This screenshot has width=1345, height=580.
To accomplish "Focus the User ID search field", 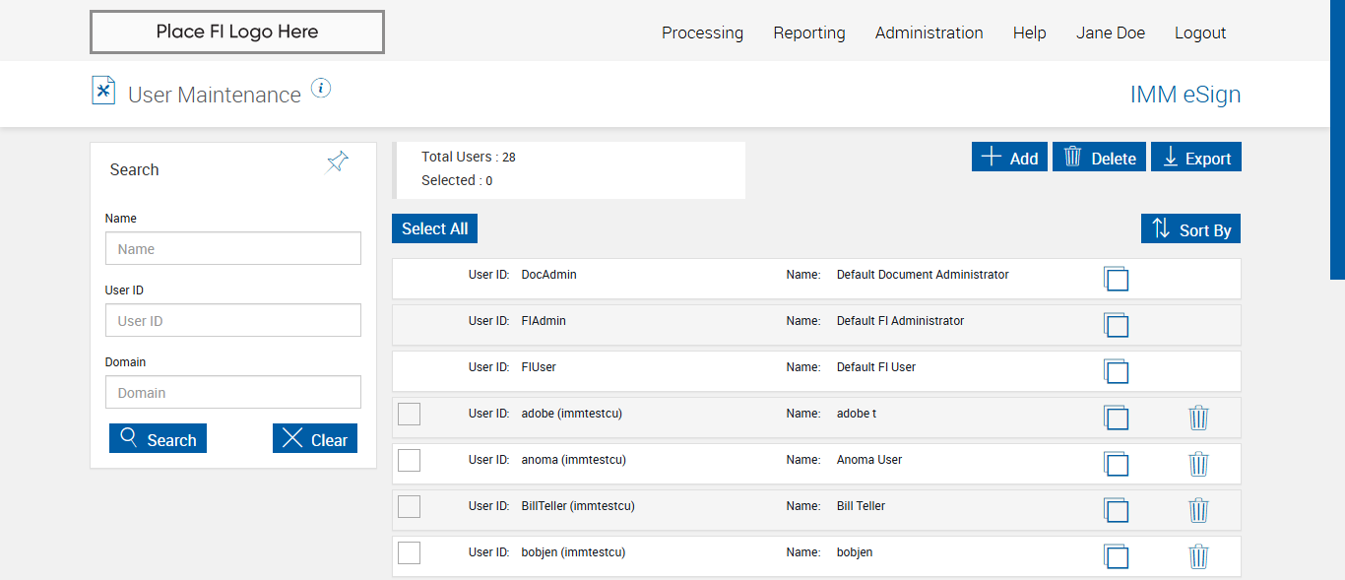I will coord(233,320).
